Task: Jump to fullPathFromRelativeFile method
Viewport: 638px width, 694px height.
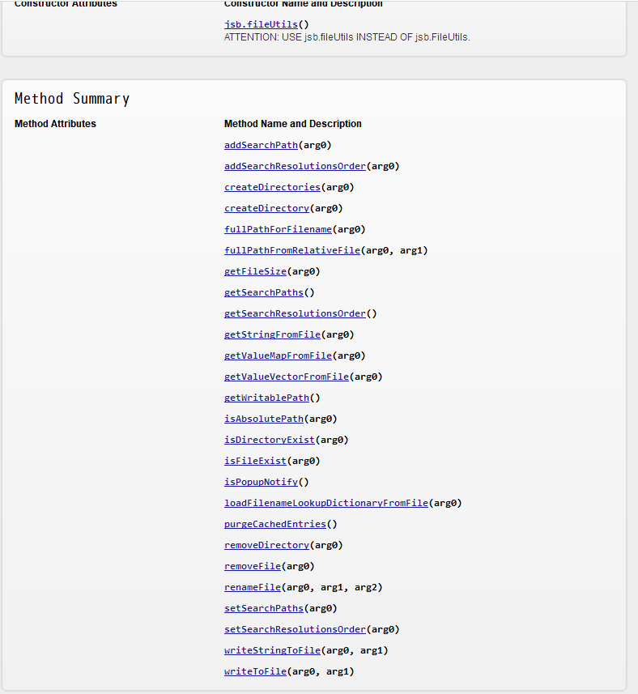Action: (291, 250)
